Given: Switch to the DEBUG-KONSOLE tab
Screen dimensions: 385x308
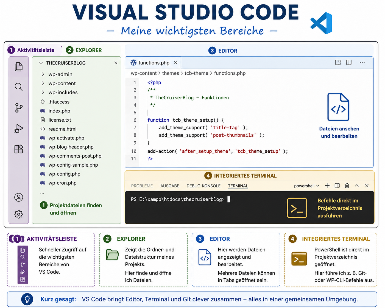Looking at the screenshot, I should click(x=203, y=186).
